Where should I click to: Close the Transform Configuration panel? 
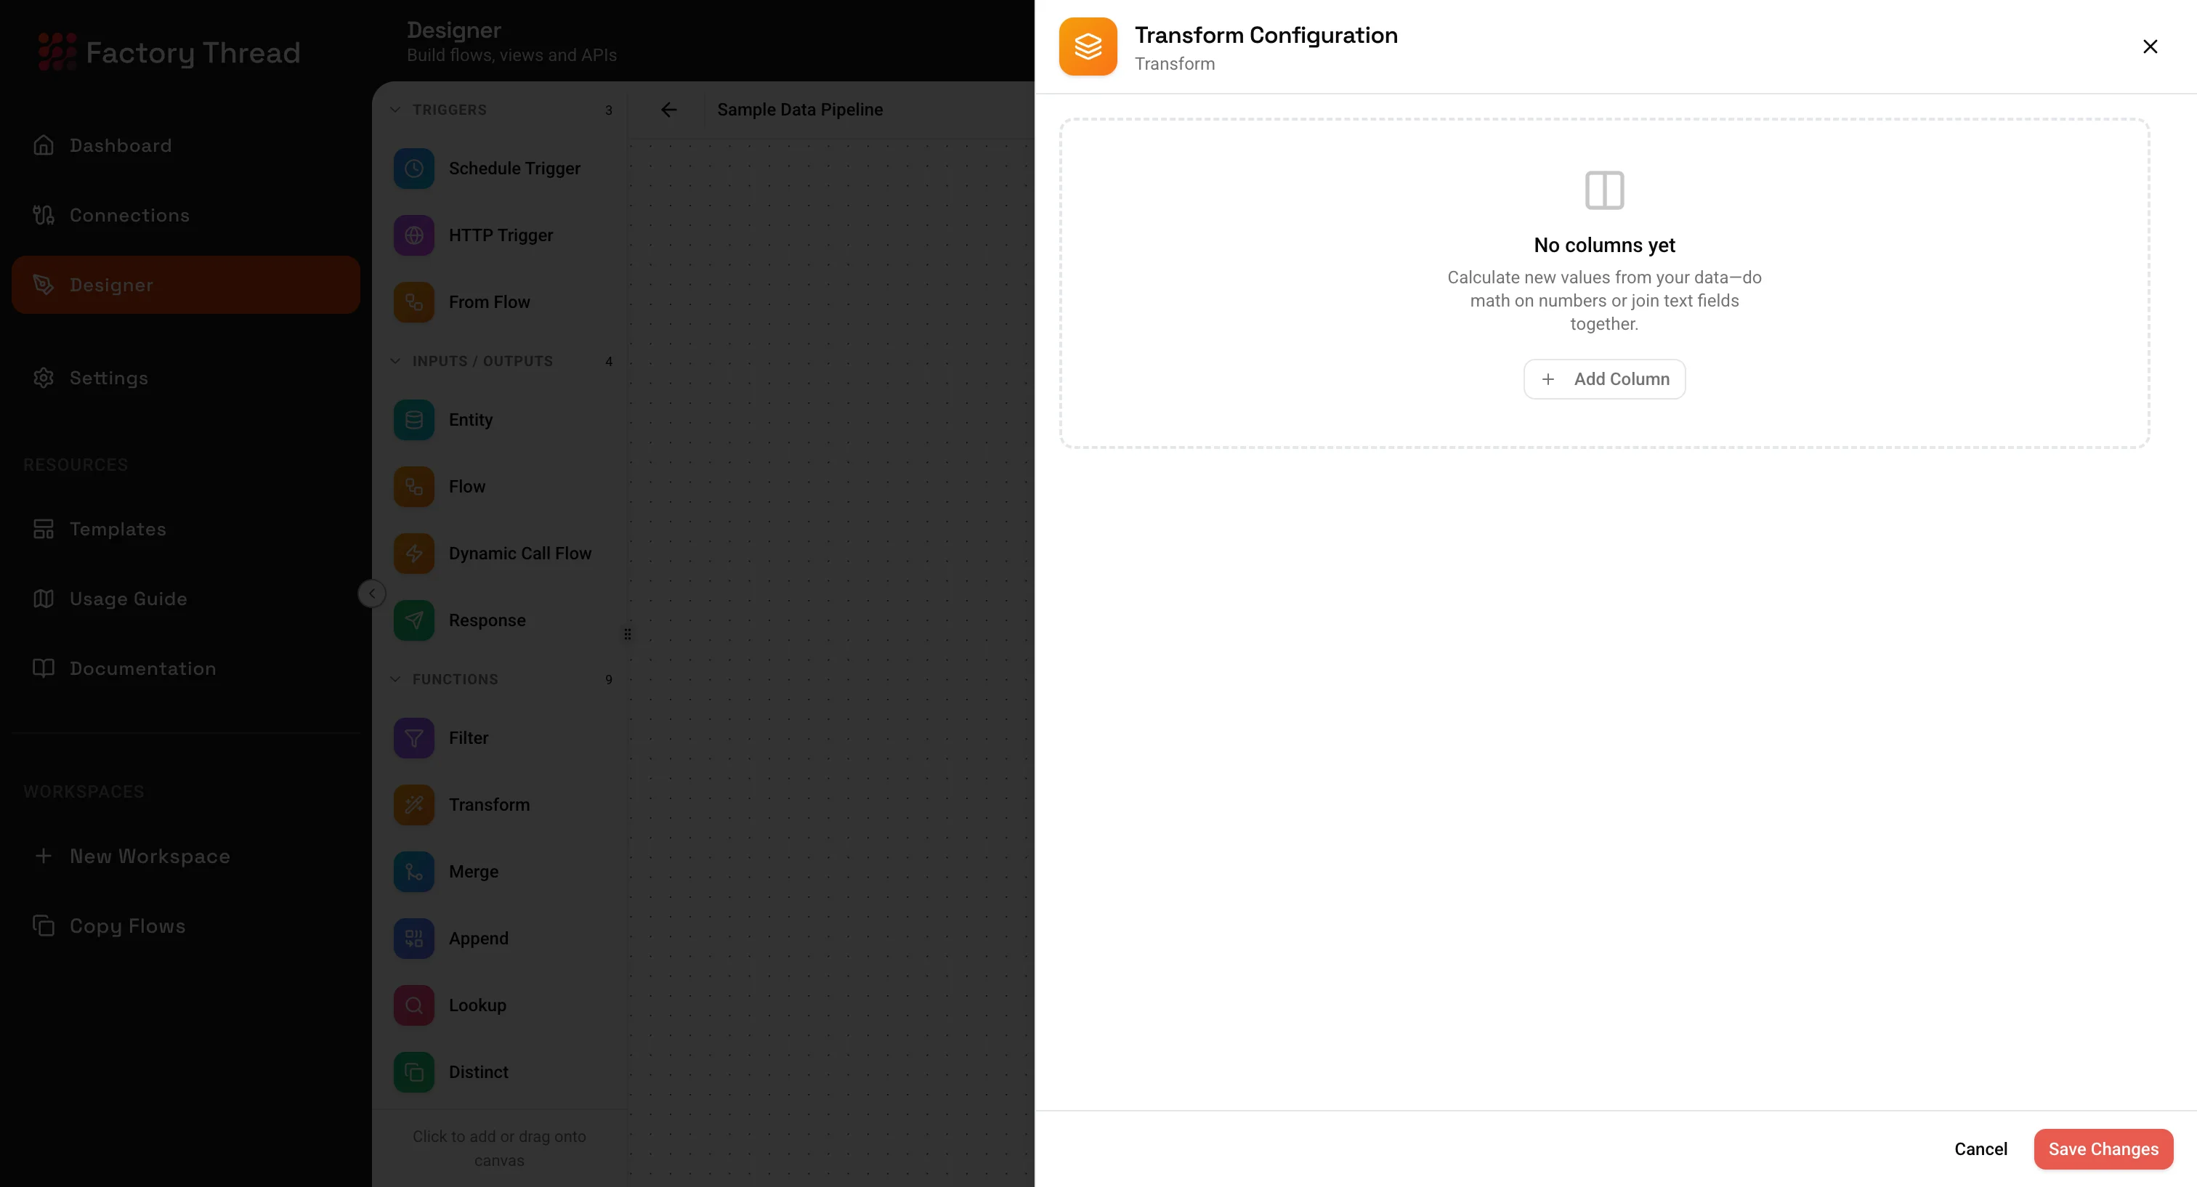point(2150,46)
